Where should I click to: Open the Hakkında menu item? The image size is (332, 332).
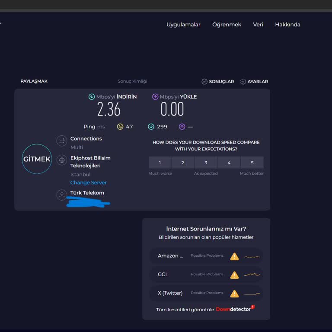[x=287, y=25]
